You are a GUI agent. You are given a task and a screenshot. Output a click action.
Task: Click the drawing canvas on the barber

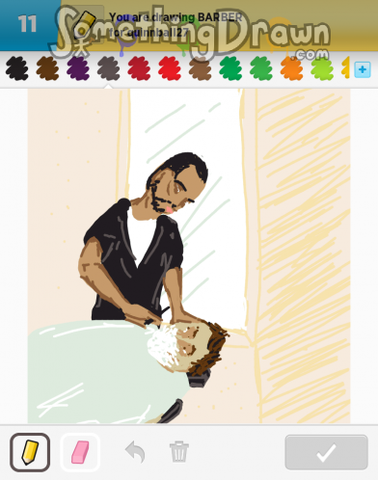pos(142,241)
